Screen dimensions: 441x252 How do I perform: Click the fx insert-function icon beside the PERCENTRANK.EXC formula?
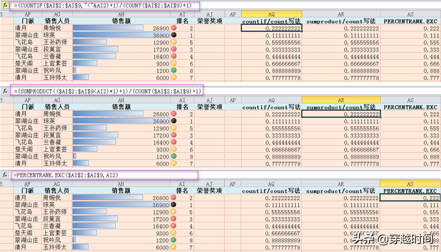pyautogui.click(x=5, y=175)
